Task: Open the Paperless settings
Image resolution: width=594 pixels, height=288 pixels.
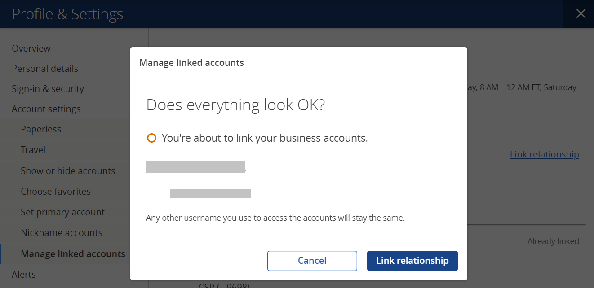Action: tap(41, 129)
